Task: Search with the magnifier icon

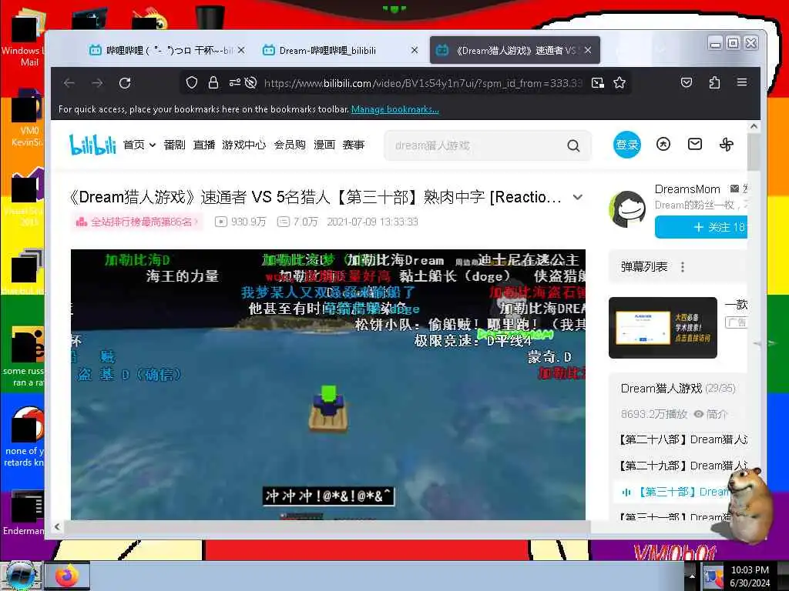Action: point(573,145)
